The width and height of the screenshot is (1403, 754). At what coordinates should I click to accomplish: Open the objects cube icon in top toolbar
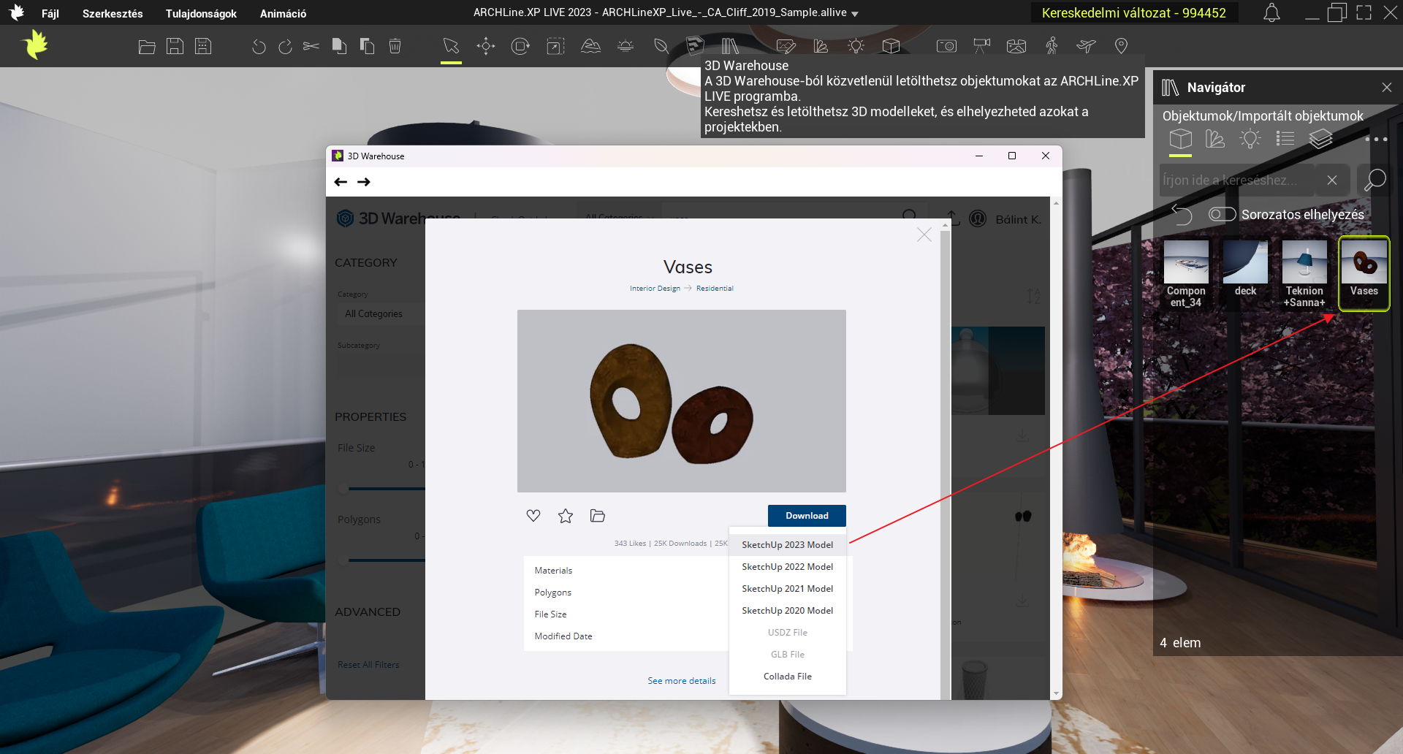point(891,47)
